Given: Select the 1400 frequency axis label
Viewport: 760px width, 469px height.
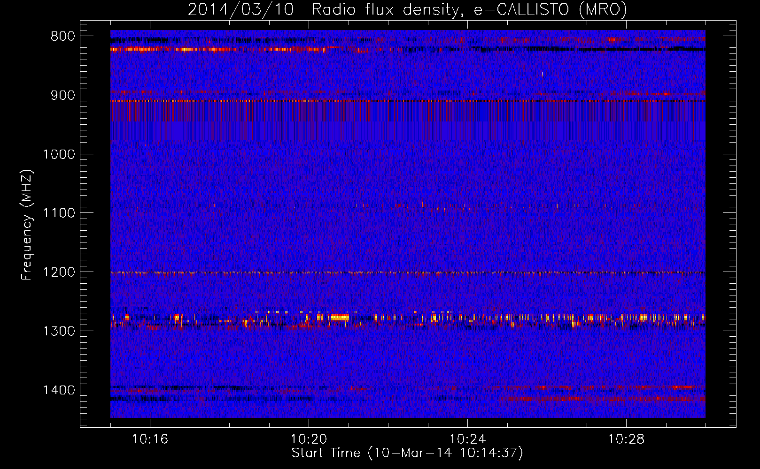Looking at the screenshot, I should (59, 390).
